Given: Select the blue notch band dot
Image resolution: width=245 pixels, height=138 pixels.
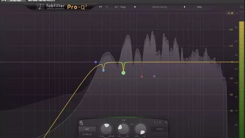Looking at the screenshot, I should [104, 71].
